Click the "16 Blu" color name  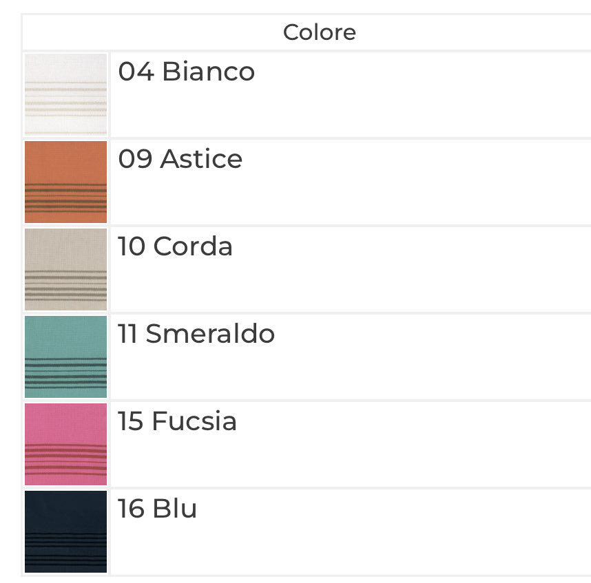pos(158,509)
